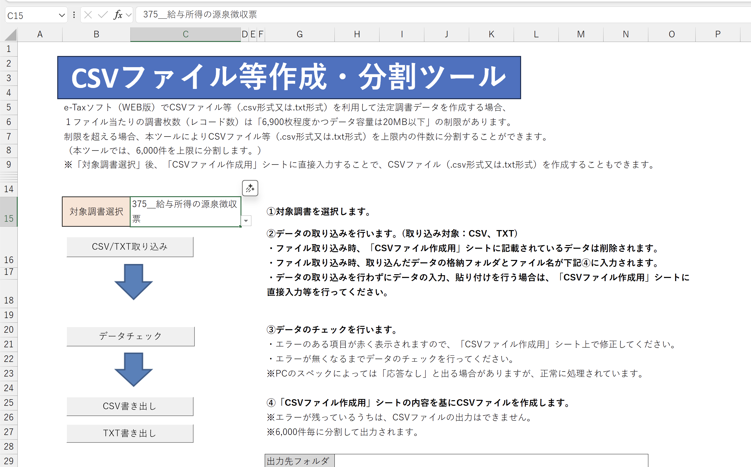Click the formula bar cancel X icon
Image resolution: width=751 pixels, height=467 pixels.
pyautogui.click(x=88, y=15)
